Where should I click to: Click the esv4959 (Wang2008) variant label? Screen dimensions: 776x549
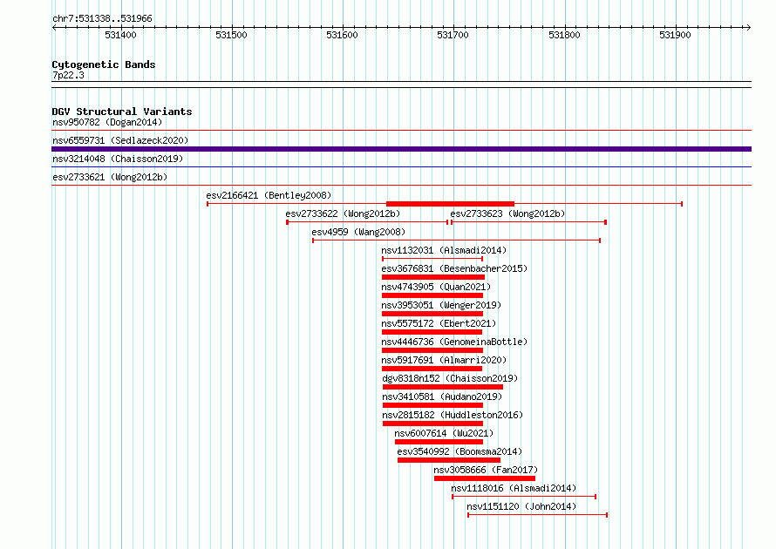coord(358,232)
